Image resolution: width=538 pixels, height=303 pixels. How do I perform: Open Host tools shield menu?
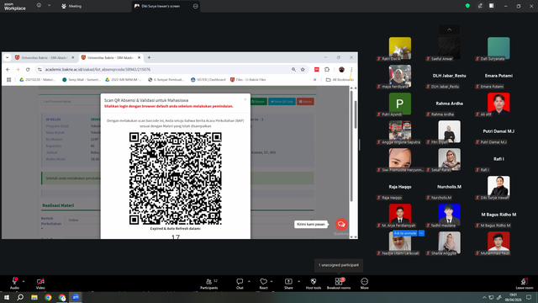(x=314, y=283)
